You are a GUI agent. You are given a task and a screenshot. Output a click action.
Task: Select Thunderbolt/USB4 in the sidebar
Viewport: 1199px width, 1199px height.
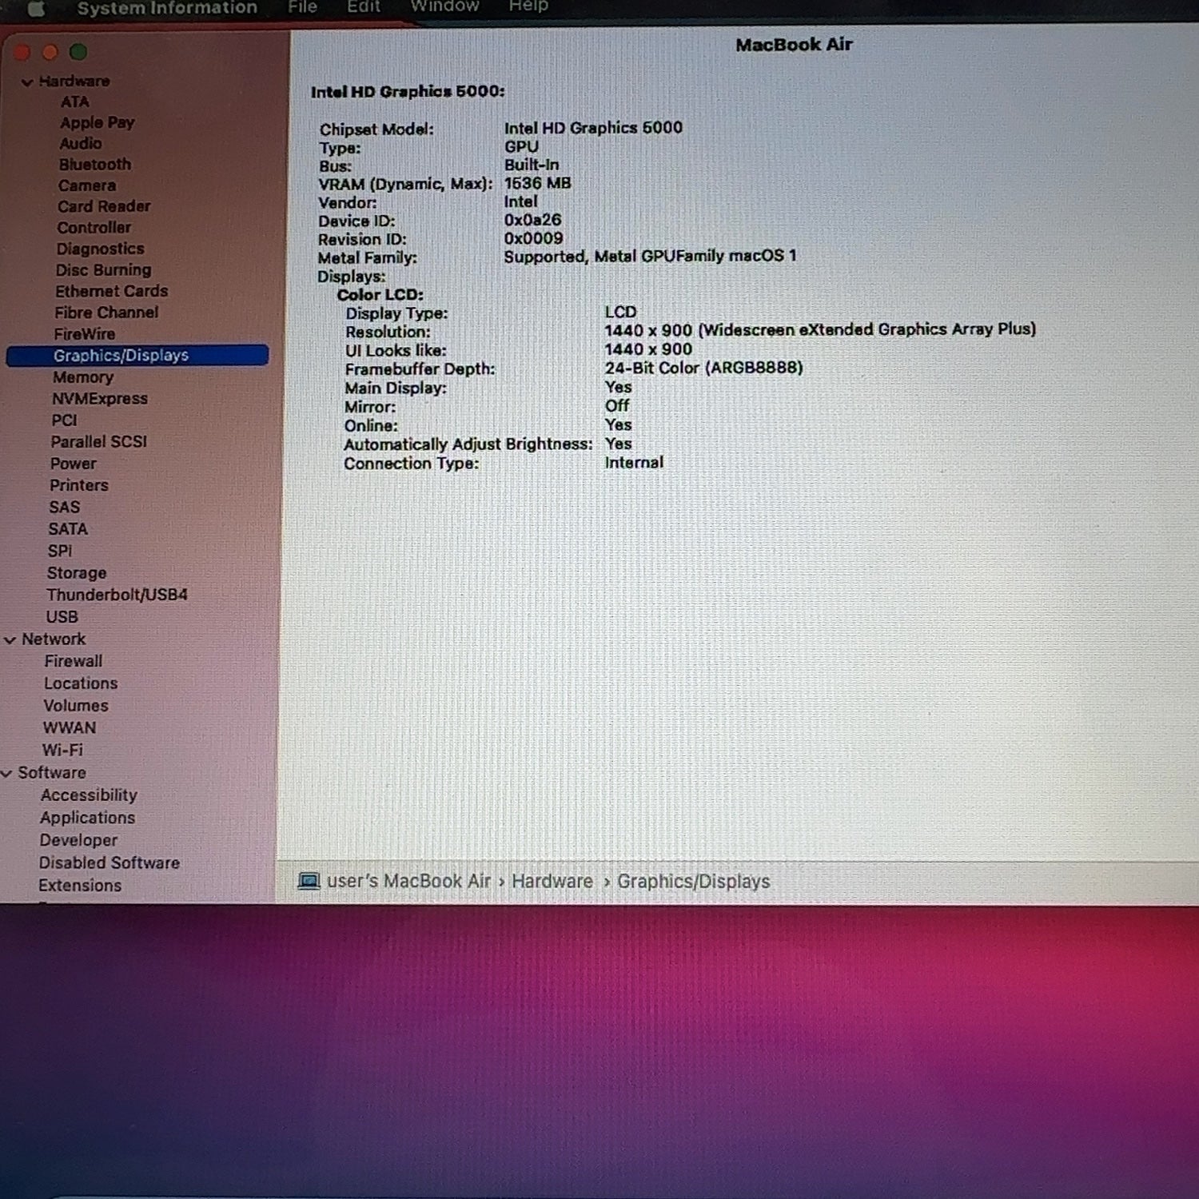click(x=117, y=595)
